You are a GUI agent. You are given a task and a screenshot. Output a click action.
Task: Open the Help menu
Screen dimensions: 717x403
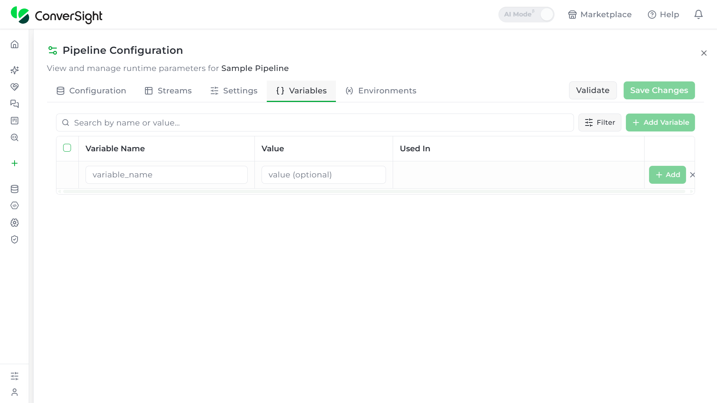coord(664,15)
